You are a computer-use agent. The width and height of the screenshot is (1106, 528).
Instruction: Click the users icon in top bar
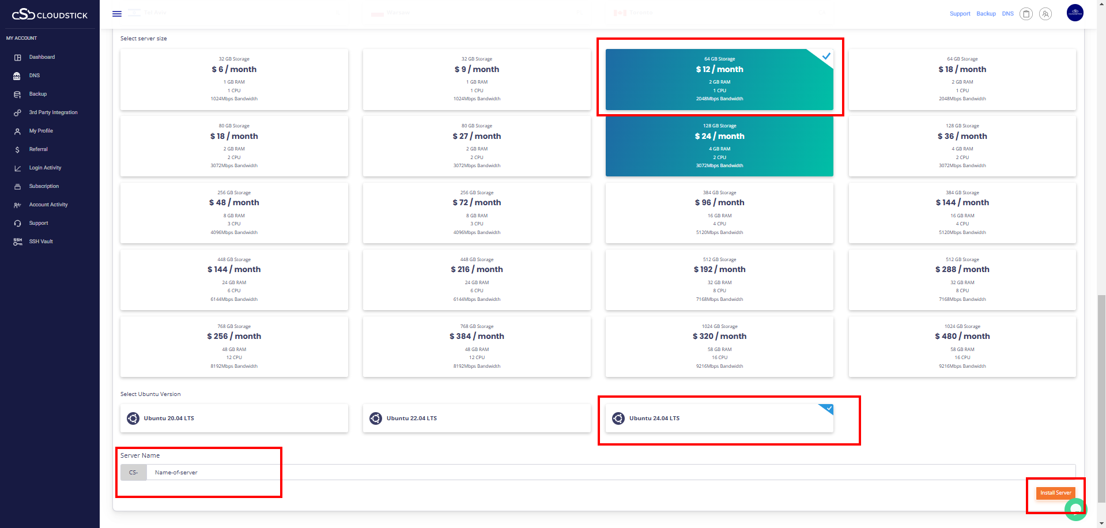(1045, 14)
